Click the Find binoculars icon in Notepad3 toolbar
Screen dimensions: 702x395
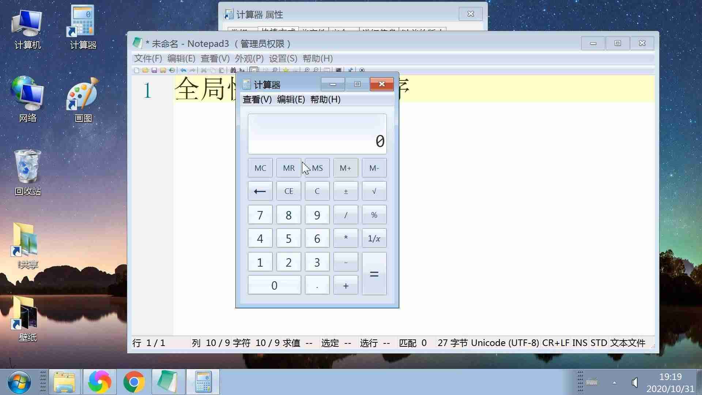tap(233, 70)
